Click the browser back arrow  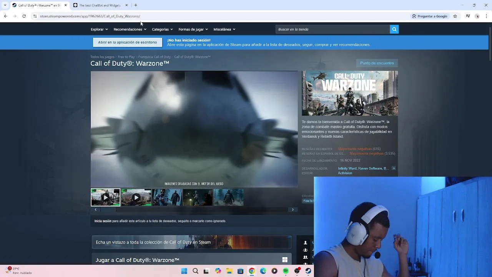pos(5,16)
